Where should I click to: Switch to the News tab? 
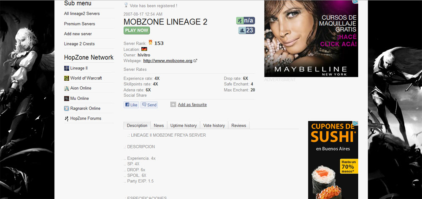(x=159, y=125)
